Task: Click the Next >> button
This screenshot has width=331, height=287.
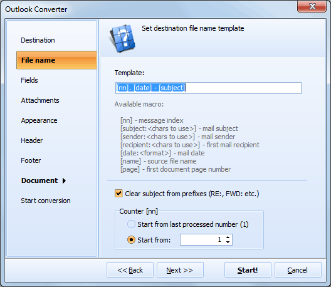Action: click(180, 270)
